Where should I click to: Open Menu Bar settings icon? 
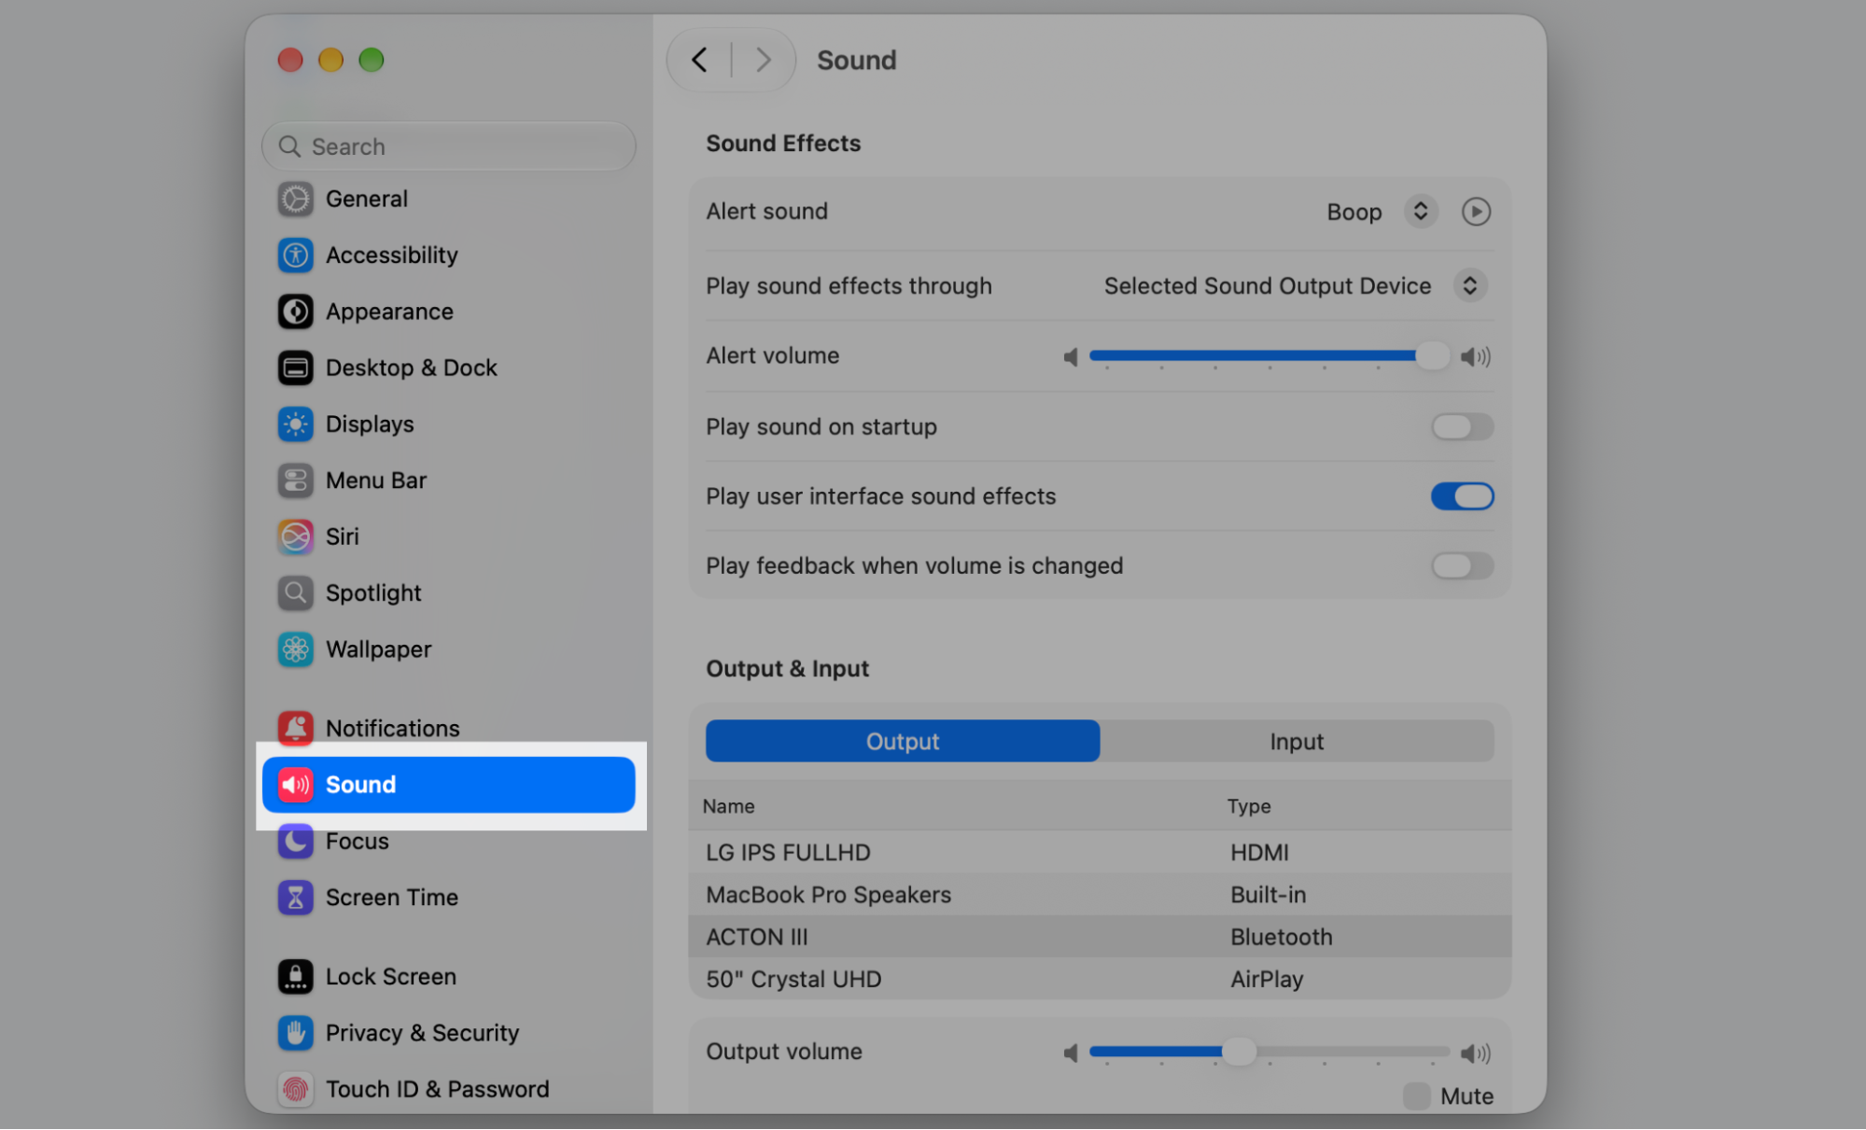coord(295,481)
